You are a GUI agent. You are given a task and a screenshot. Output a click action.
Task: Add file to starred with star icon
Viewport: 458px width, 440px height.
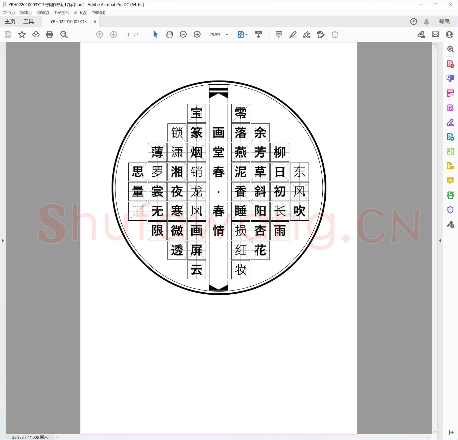pyautogui.click(x=22, y=34)
